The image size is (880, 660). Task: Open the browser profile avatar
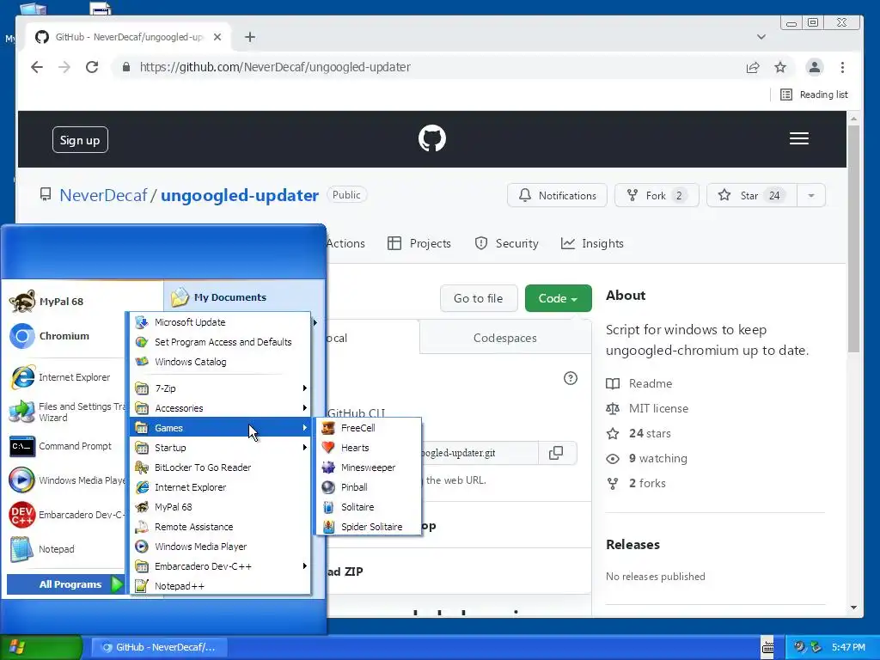click(x=815, y=67)
